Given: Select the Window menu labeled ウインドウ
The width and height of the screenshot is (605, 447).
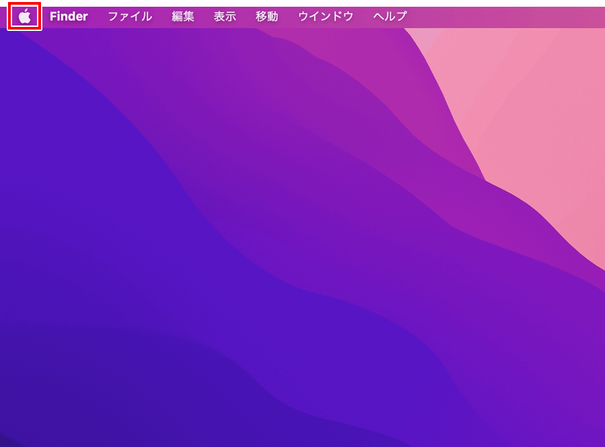Looking at the screenshot, I should [326, 17].
